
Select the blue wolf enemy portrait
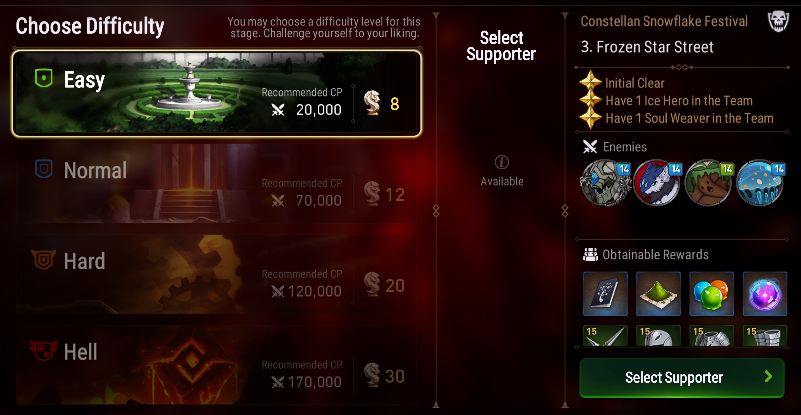(x=657, y=183)
